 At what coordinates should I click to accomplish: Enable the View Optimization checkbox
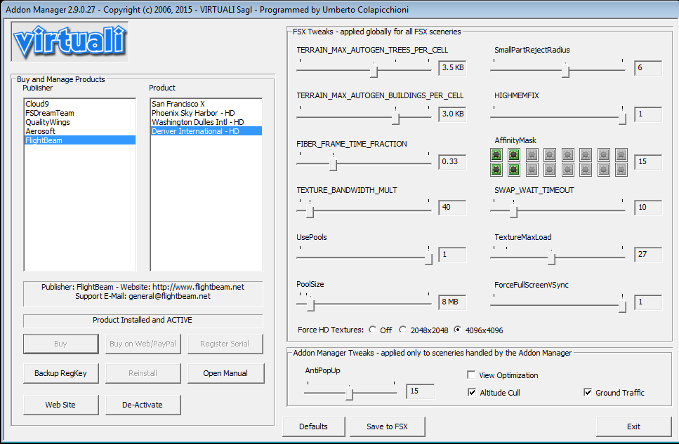tap(471, 375)
